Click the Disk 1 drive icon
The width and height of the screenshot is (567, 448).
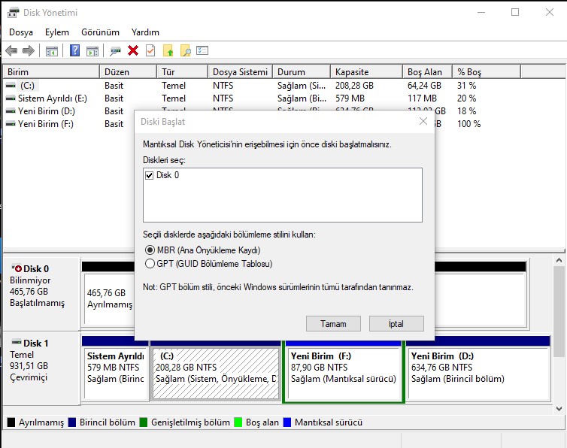tap(17, 342)
